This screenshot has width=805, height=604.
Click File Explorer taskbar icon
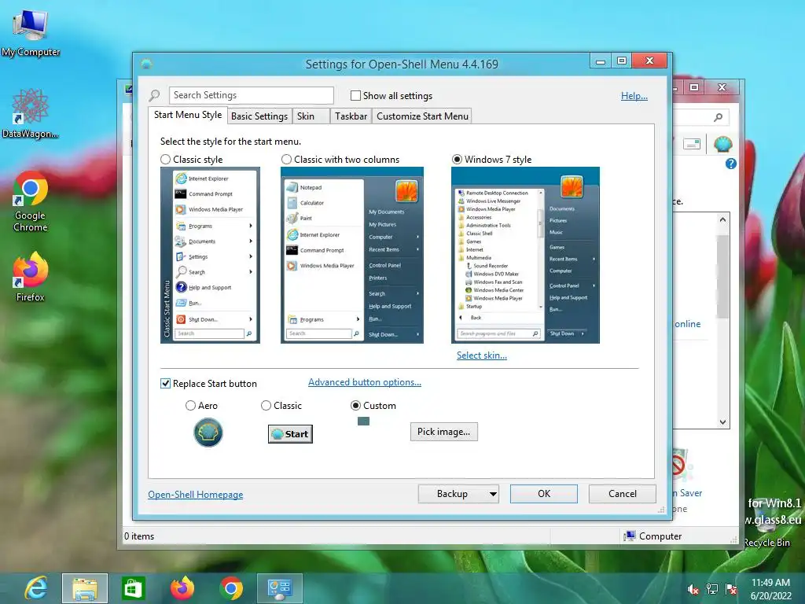point(85,588)
